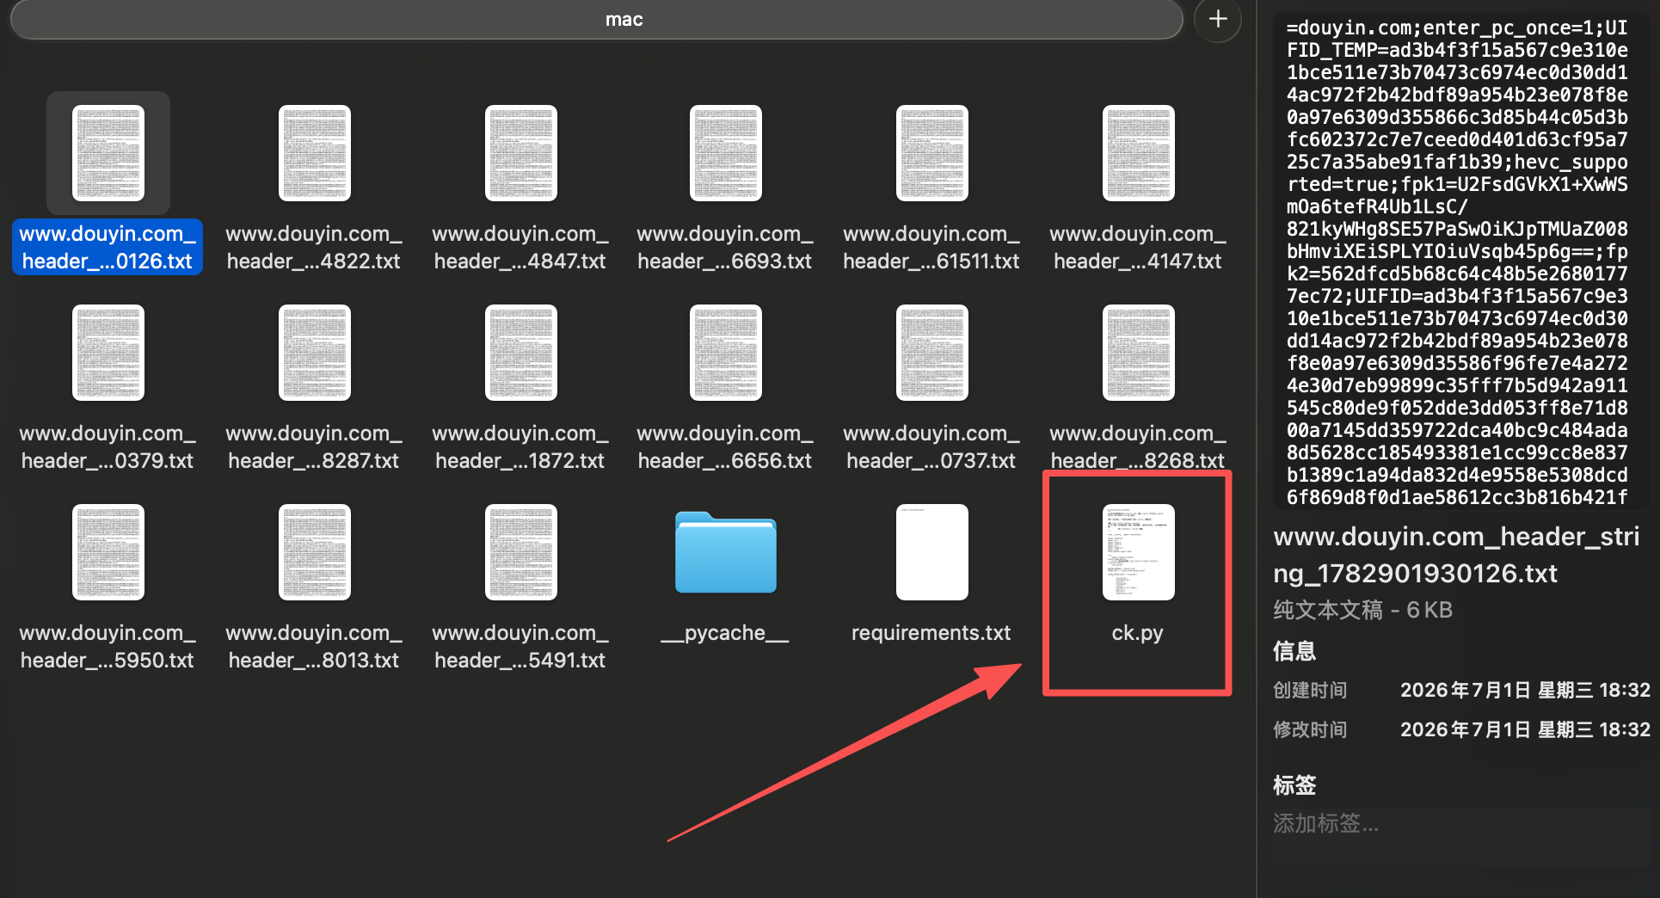Click the header_...5491.txt file name label

(520, 646)
